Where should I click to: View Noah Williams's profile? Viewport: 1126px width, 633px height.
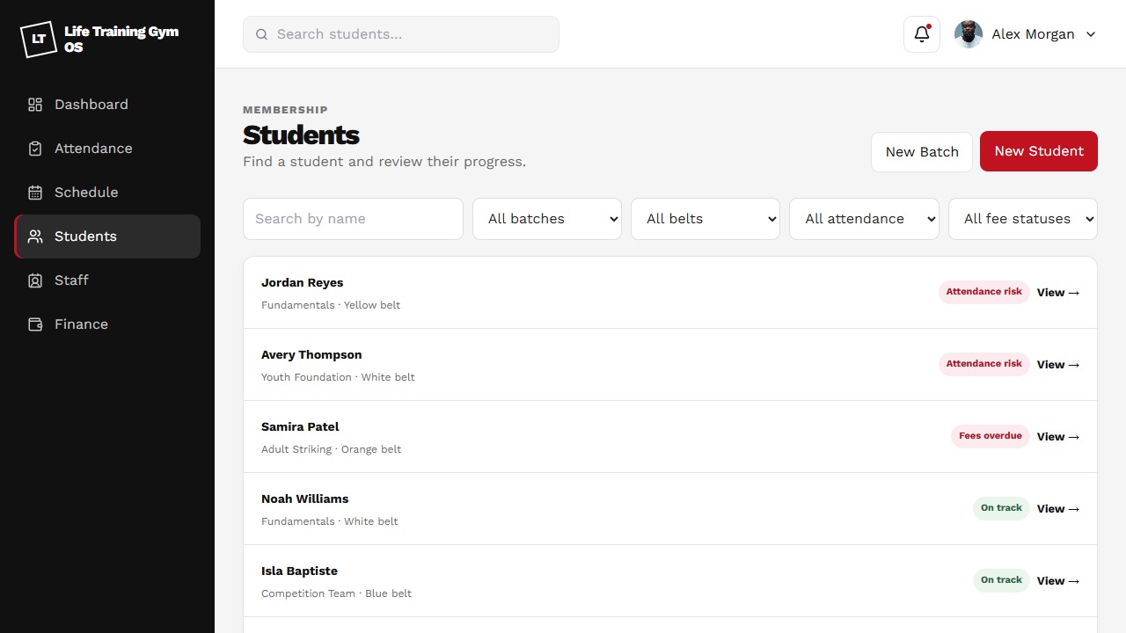[1058, 509]
